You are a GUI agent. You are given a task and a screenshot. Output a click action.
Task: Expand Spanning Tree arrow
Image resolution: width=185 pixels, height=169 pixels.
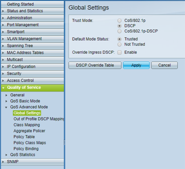pyautogui.click(x=3, y=46)
